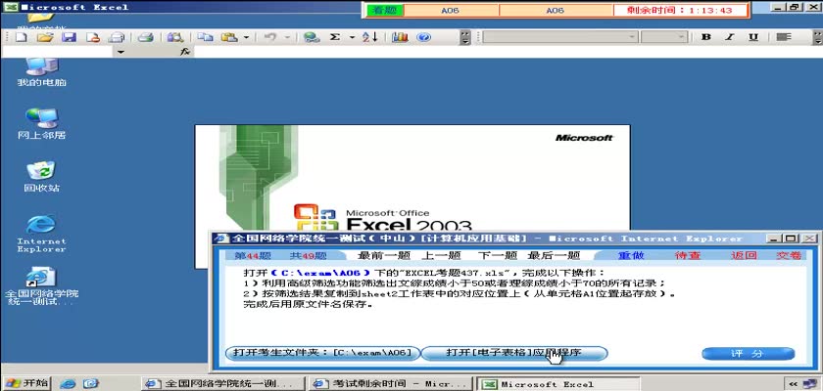Click 共49题 label in exam window

pos(308,255)
